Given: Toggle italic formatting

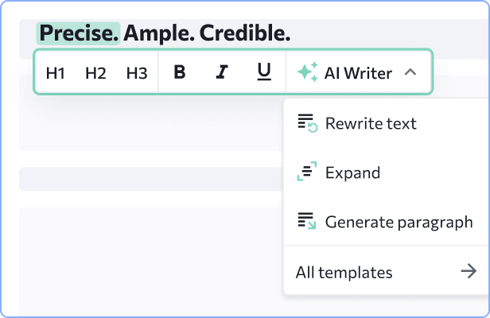Looking at the screenshot, I should 222,72.
